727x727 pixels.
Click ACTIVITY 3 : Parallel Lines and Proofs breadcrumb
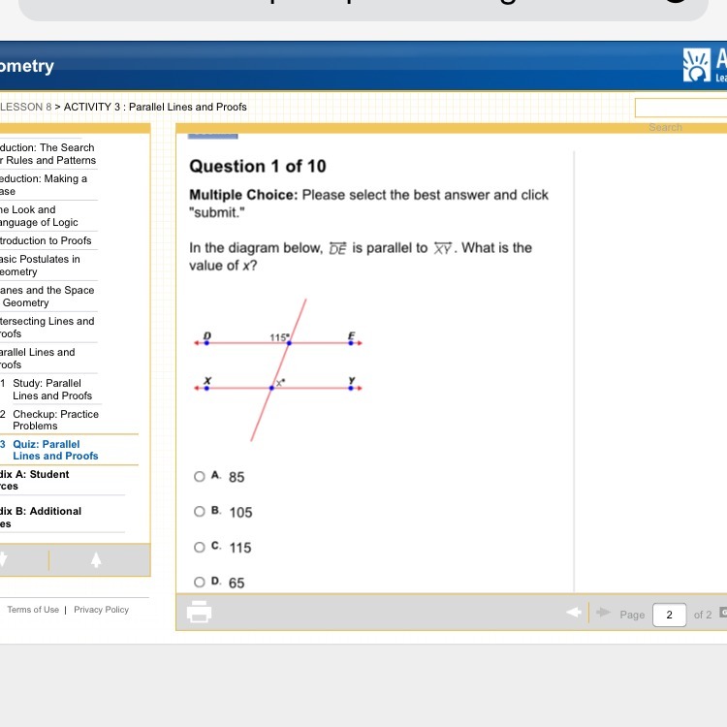click(155, 107)
